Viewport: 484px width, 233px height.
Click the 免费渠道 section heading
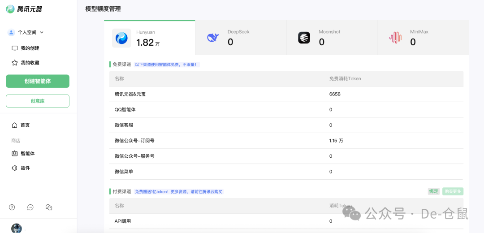coord(121,65)
